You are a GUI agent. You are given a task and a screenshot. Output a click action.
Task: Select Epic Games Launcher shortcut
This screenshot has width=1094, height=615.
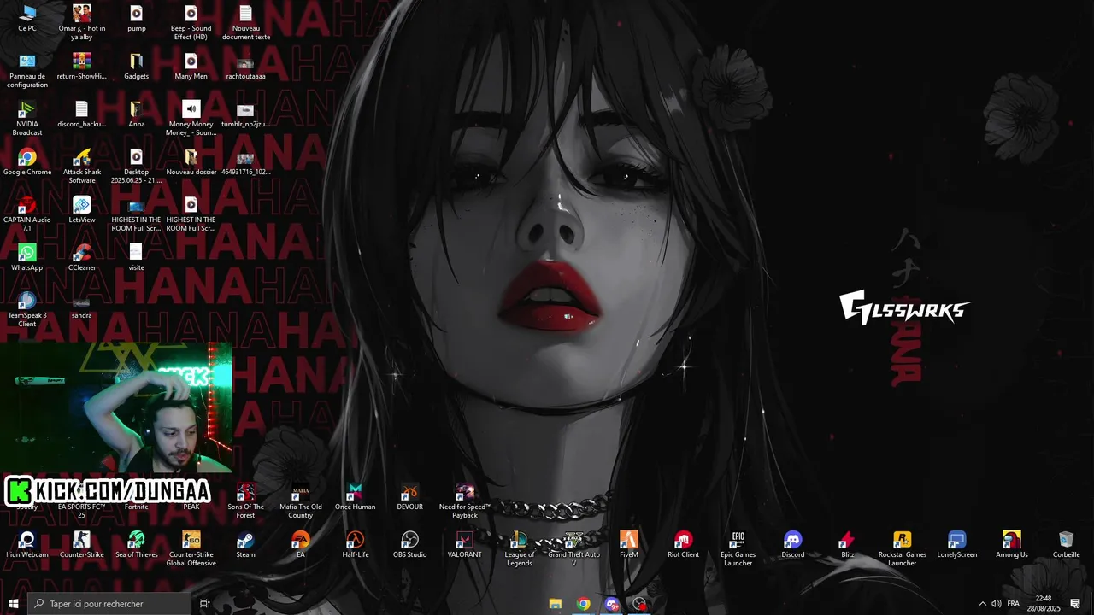[x=738, y=548]
